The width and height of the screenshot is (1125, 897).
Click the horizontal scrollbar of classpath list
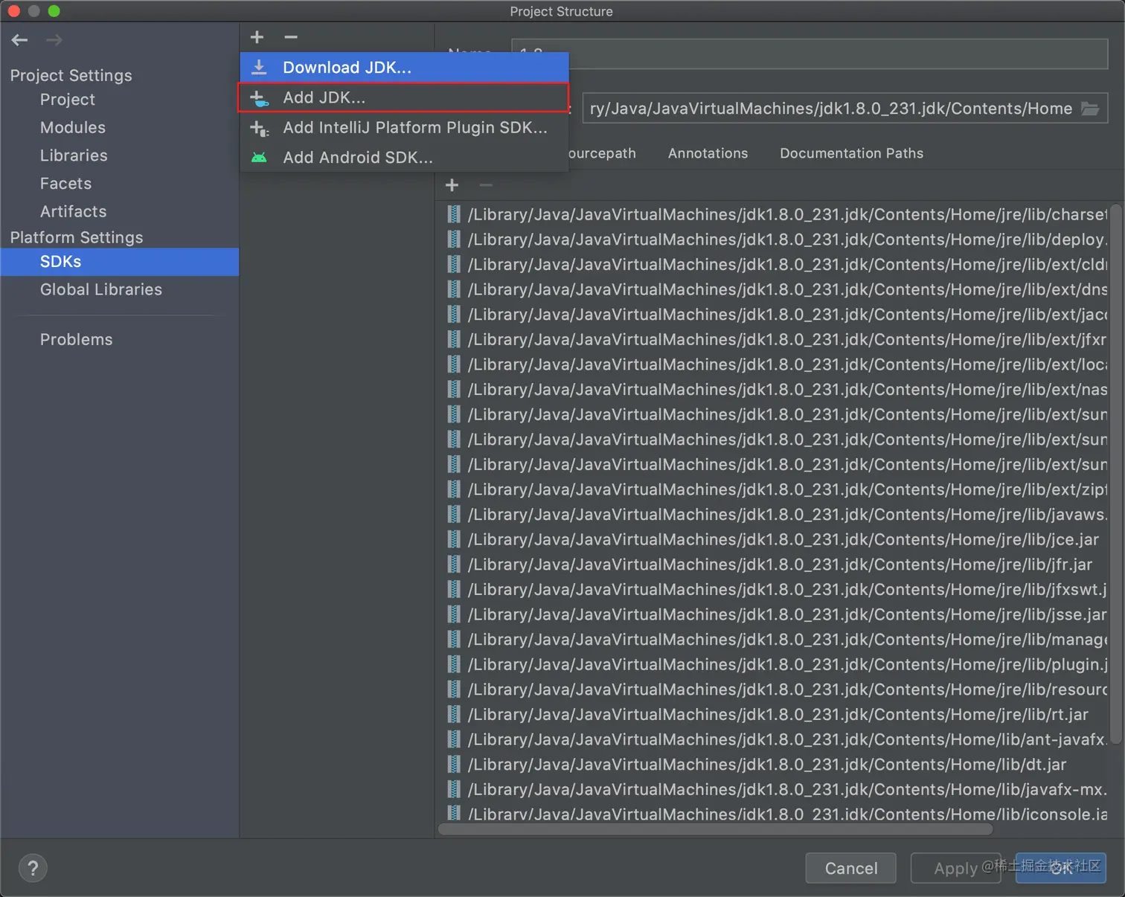[x=716, y=829]
